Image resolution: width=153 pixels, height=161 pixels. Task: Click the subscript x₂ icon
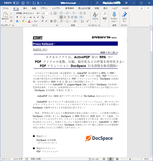pos(34,17)
